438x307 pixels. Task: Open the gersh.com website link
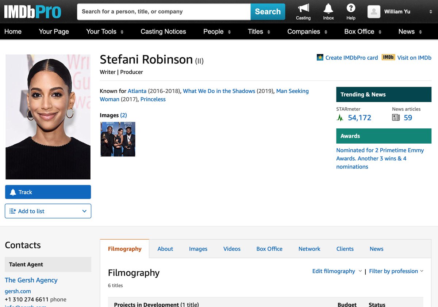18,291
